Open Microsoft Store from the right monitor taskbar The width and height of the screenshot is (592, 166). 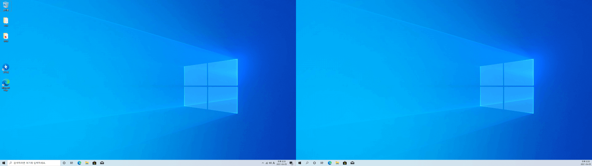(x=345, y=163)
